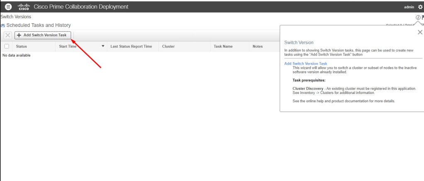Click the Start Time sort arrow

(103, 46)
